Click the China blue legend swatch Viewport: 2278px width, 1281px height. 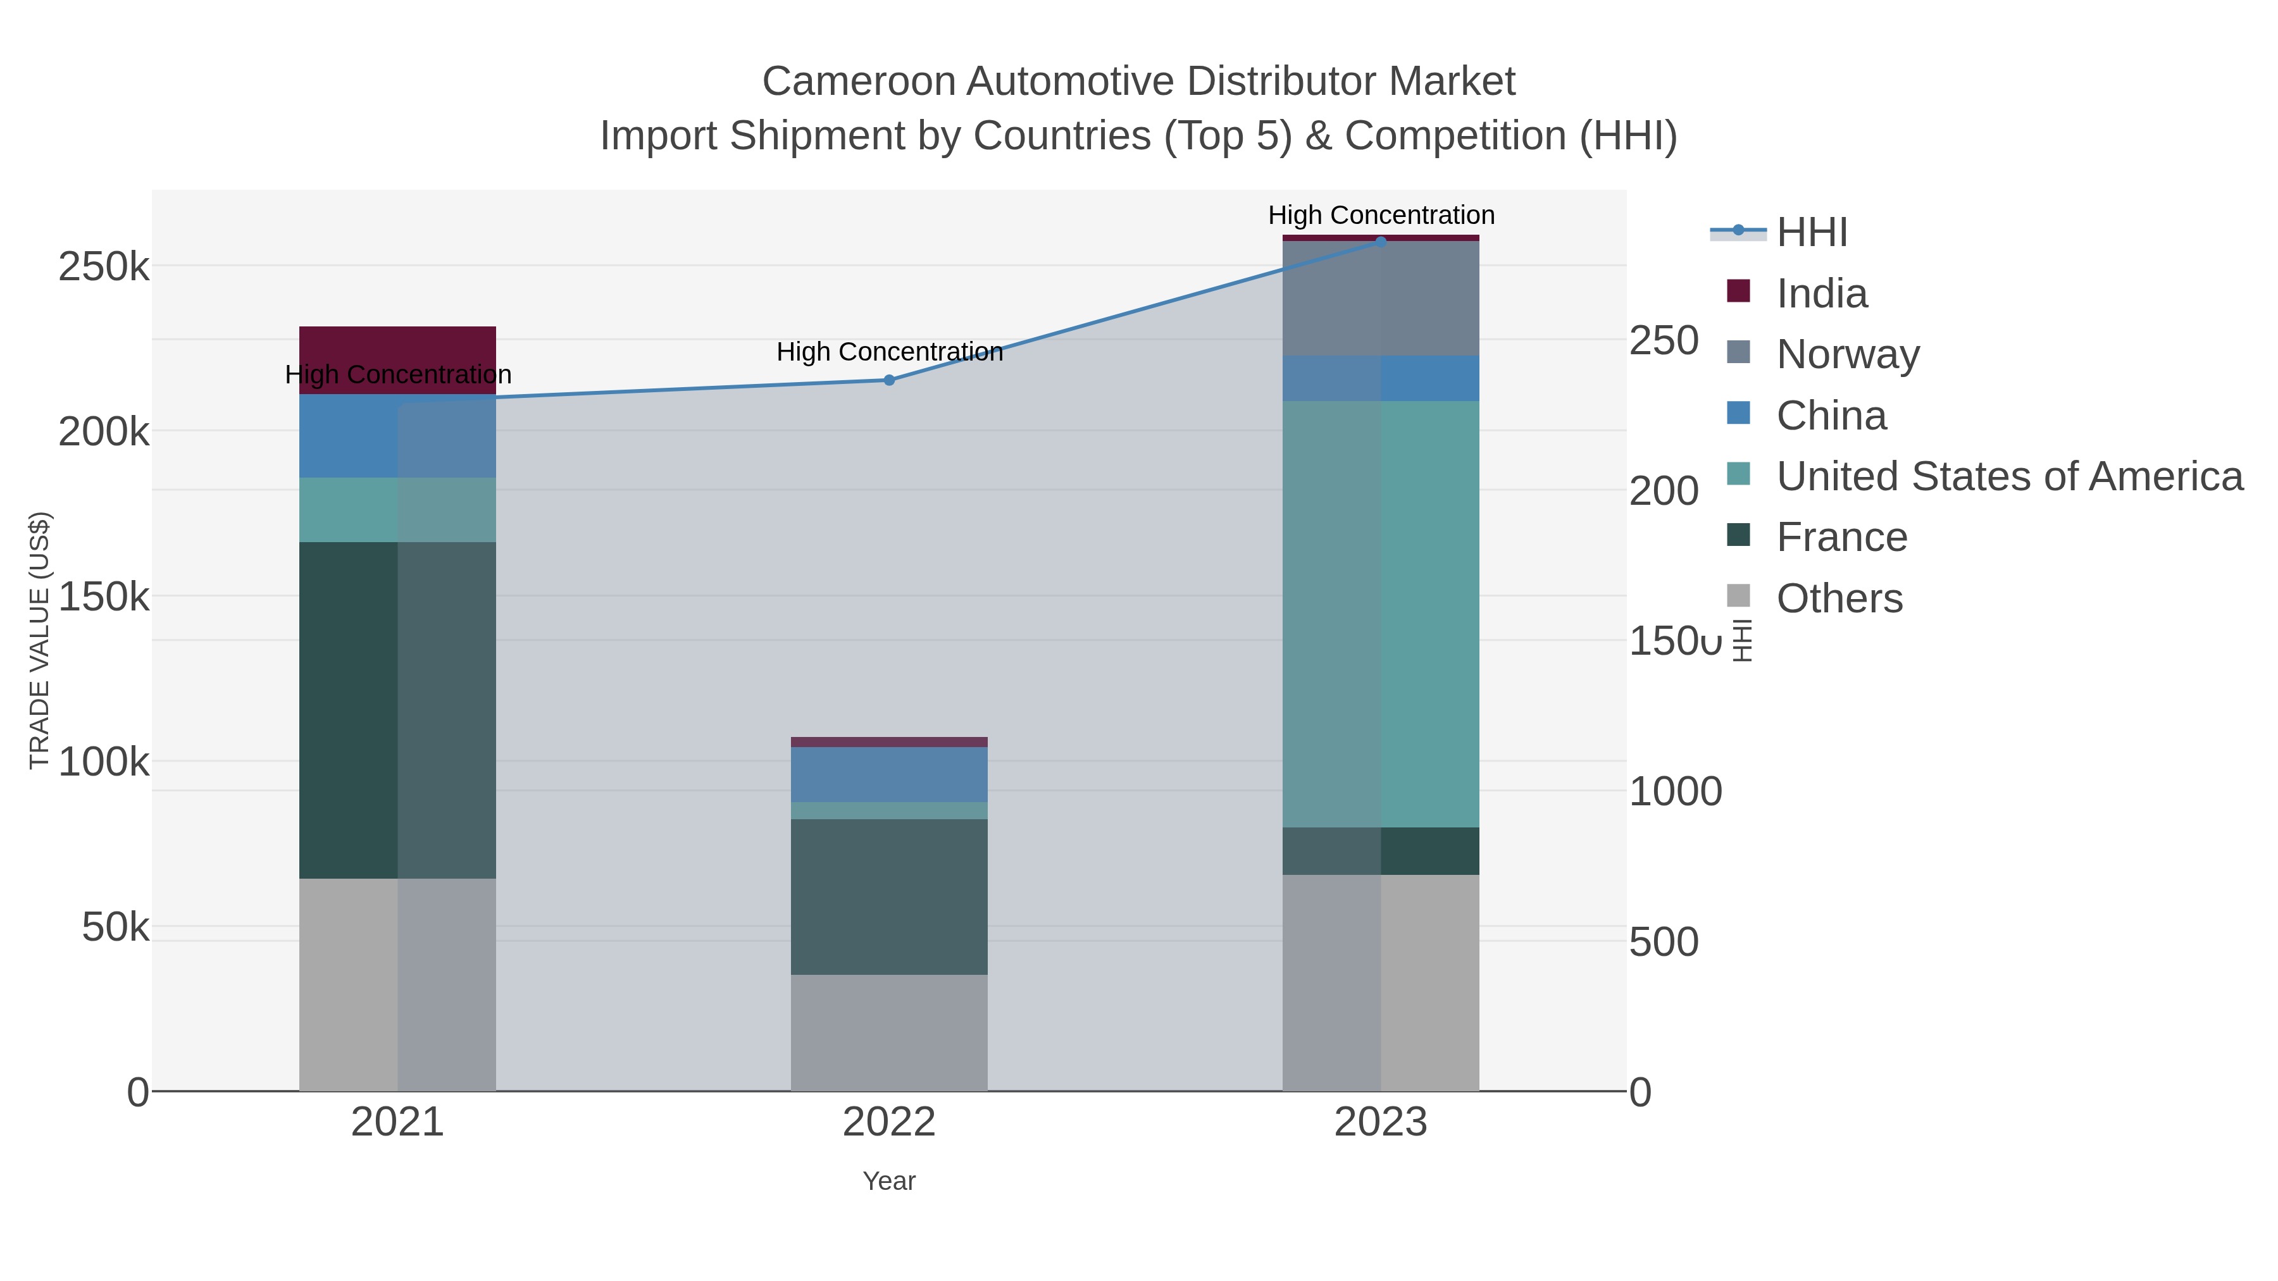point(1739,413)
